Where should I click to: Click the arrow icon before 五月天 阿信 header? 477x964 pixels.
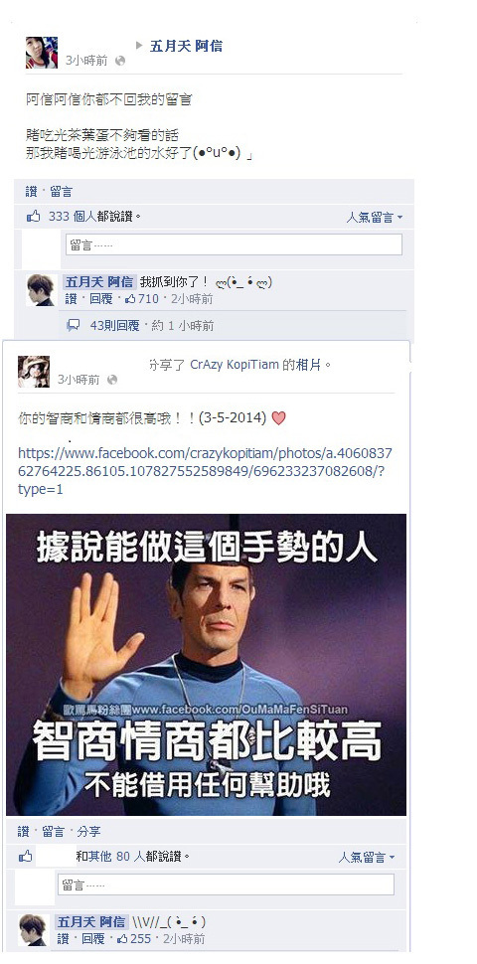pyautogui.click(x=139, y=45)
